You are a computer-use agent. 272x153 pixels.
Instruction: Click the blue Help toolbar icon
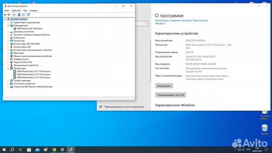point(19,15)
